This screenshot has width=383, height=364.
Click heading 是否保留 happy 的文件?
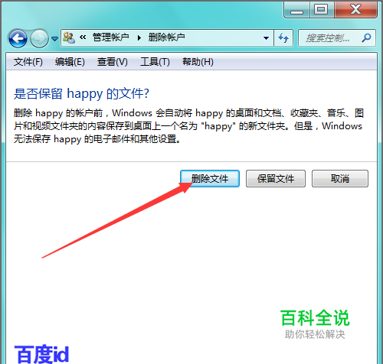[x=81, y=94]
